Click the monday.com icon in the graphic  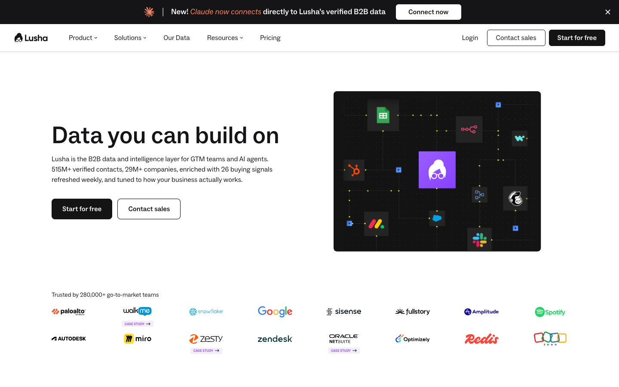click(x=377, y=224)
